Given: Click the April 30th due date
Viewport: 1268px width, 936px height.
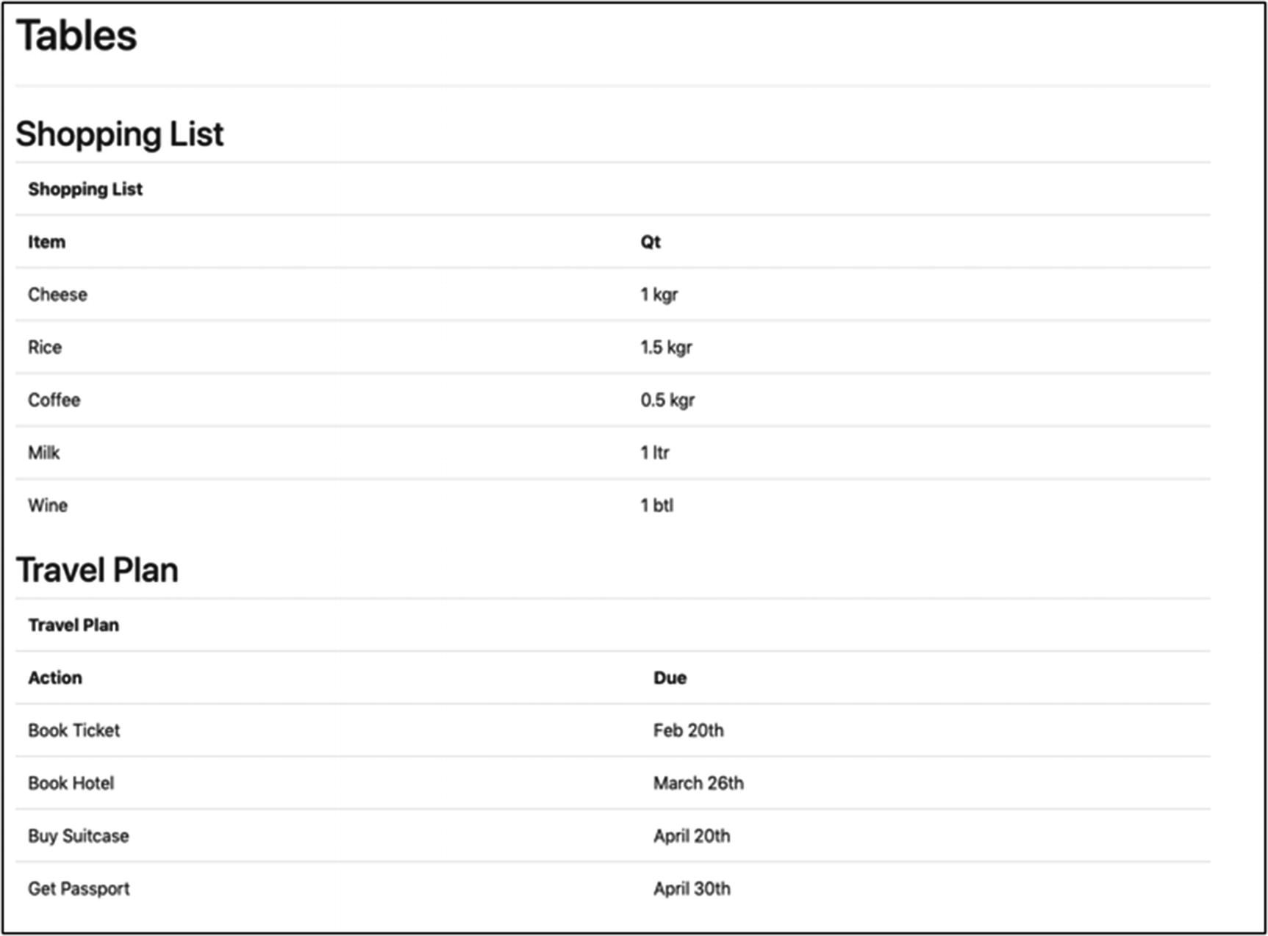Looking at the screenshot, I should click(692, 889).
